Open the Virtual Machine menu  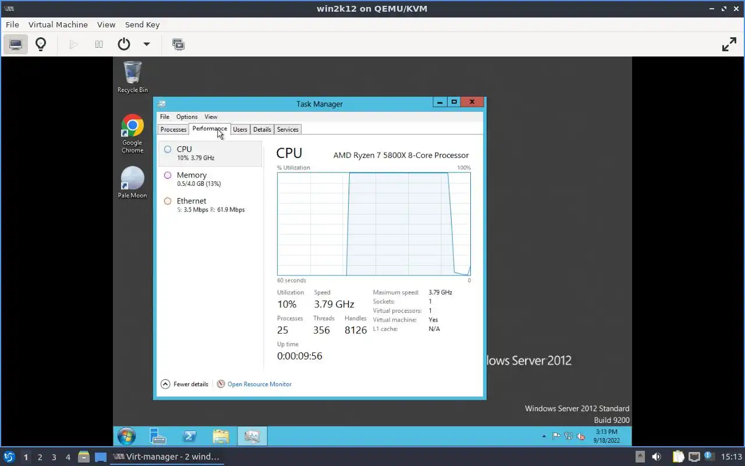click(x=58, y=24)
